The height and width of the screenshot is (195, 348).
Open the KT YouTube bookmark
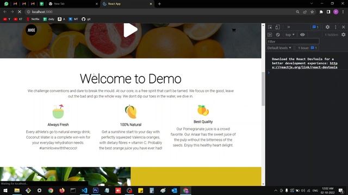click(x=18, y=19)
